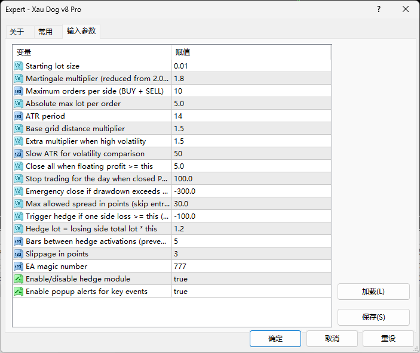The height and width of the screenshot is (353, 420).
Task: Click the integer icon next to ATR period
Action: [x=19, y=116]
